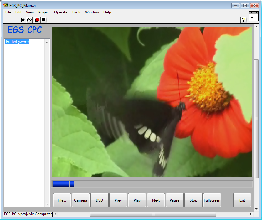Open the File menu
This screenshot has height=220, width=262.
coord(8,12)
